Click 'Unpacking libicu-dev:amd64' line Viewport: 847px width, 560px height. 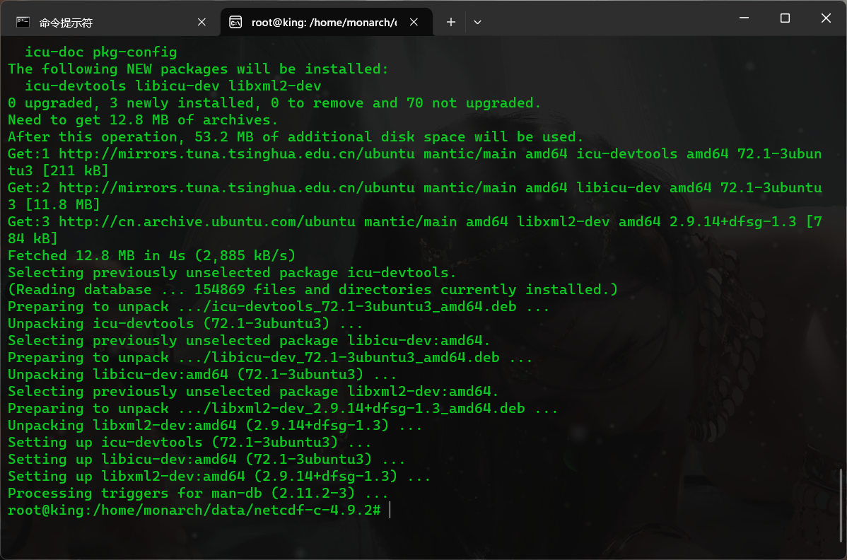[x=202, y=375]
